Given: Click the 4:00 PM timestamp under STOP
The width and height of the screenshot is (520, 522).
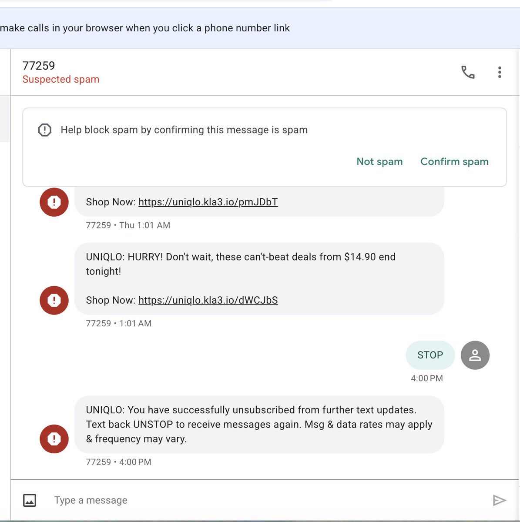Looking at the screenshot, I should pyautogui.click(x=427, y=378).
